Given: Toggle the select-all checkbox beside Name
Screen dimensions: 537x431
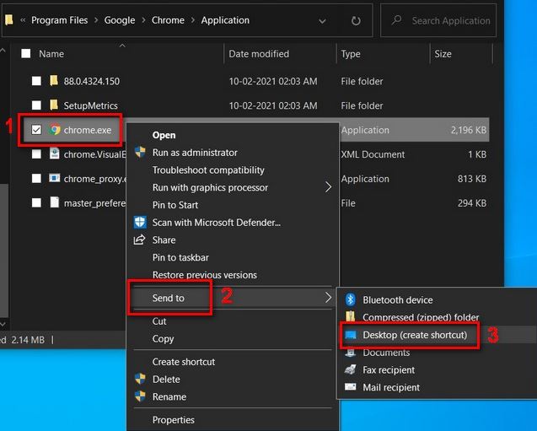Looking at the screenshot, I should [x=26, y=53].
